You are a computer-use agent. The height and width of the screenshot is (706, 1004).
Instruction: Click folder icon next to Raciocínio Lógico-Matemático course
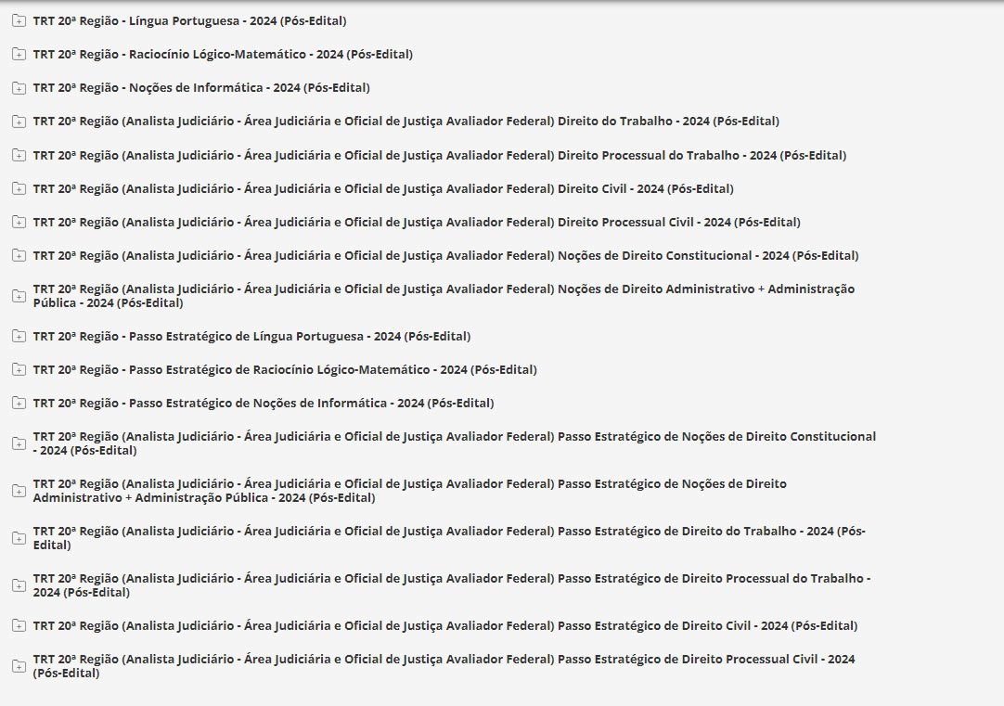click(19, 55)
